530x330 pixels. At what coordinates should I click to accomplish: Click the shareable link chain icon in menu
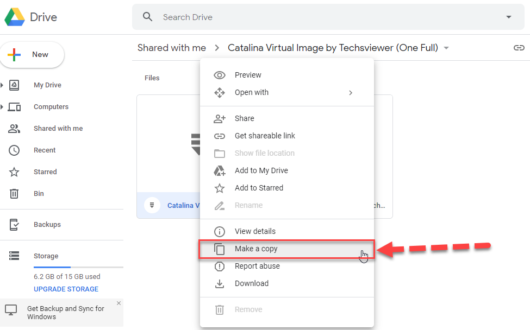pyautogui.click(x=220, y=136)
